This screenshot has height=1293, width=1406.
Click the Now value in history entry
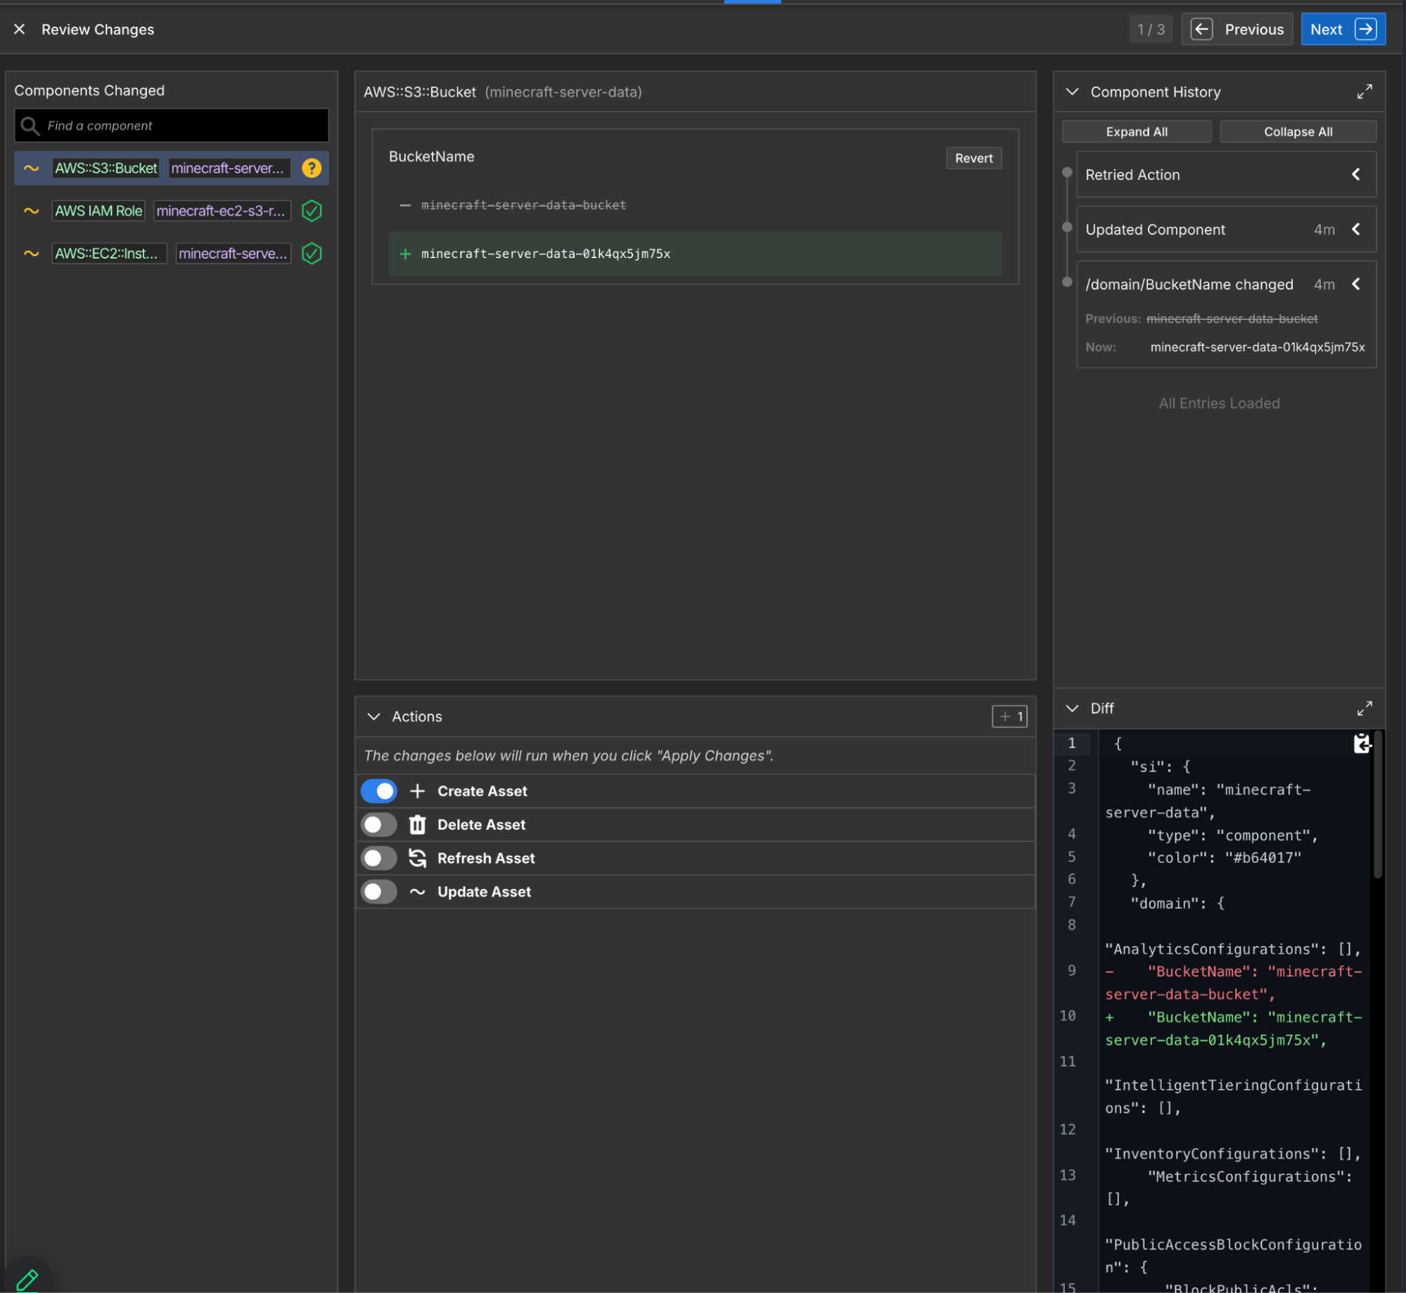1257,347
